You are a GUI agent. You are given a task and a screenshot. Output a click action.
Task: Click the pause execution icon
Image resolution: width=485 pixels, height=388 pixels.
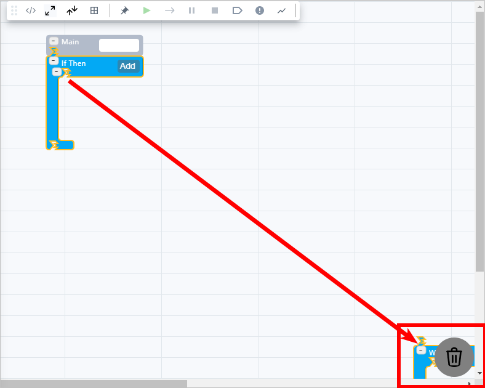click(x=192, y=10)
